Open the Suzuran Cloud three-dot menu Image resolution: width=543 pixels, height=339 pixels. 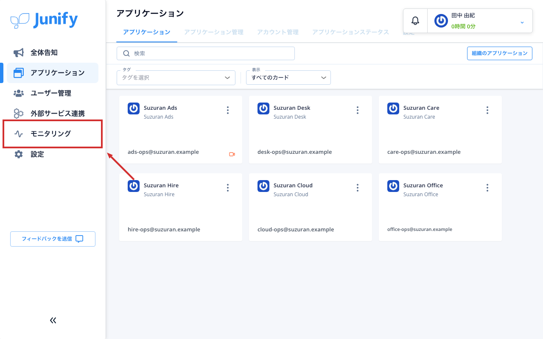(x=358, y=188)
